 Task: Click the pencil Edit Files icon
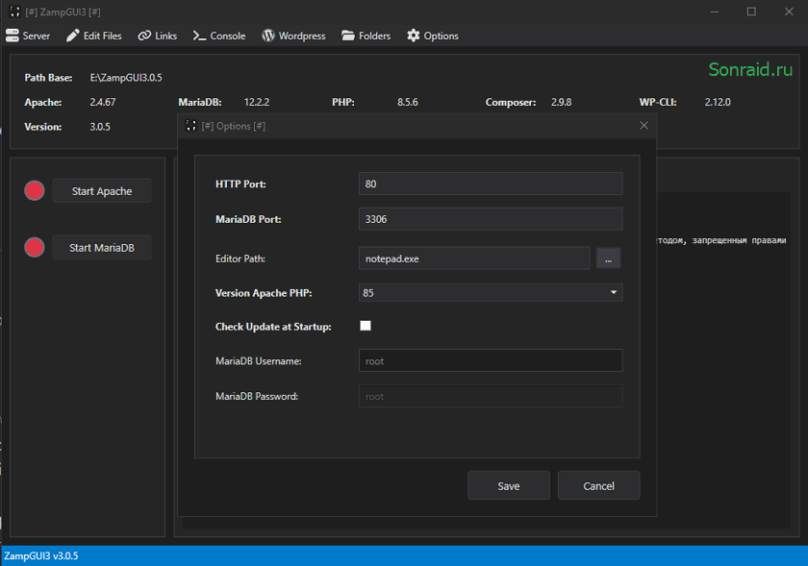[73, 36]
